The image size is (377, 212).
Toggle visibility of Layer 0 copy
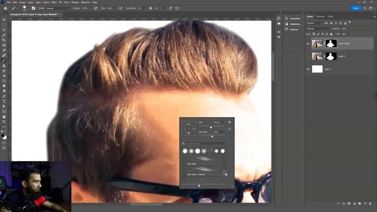(308, 44)
